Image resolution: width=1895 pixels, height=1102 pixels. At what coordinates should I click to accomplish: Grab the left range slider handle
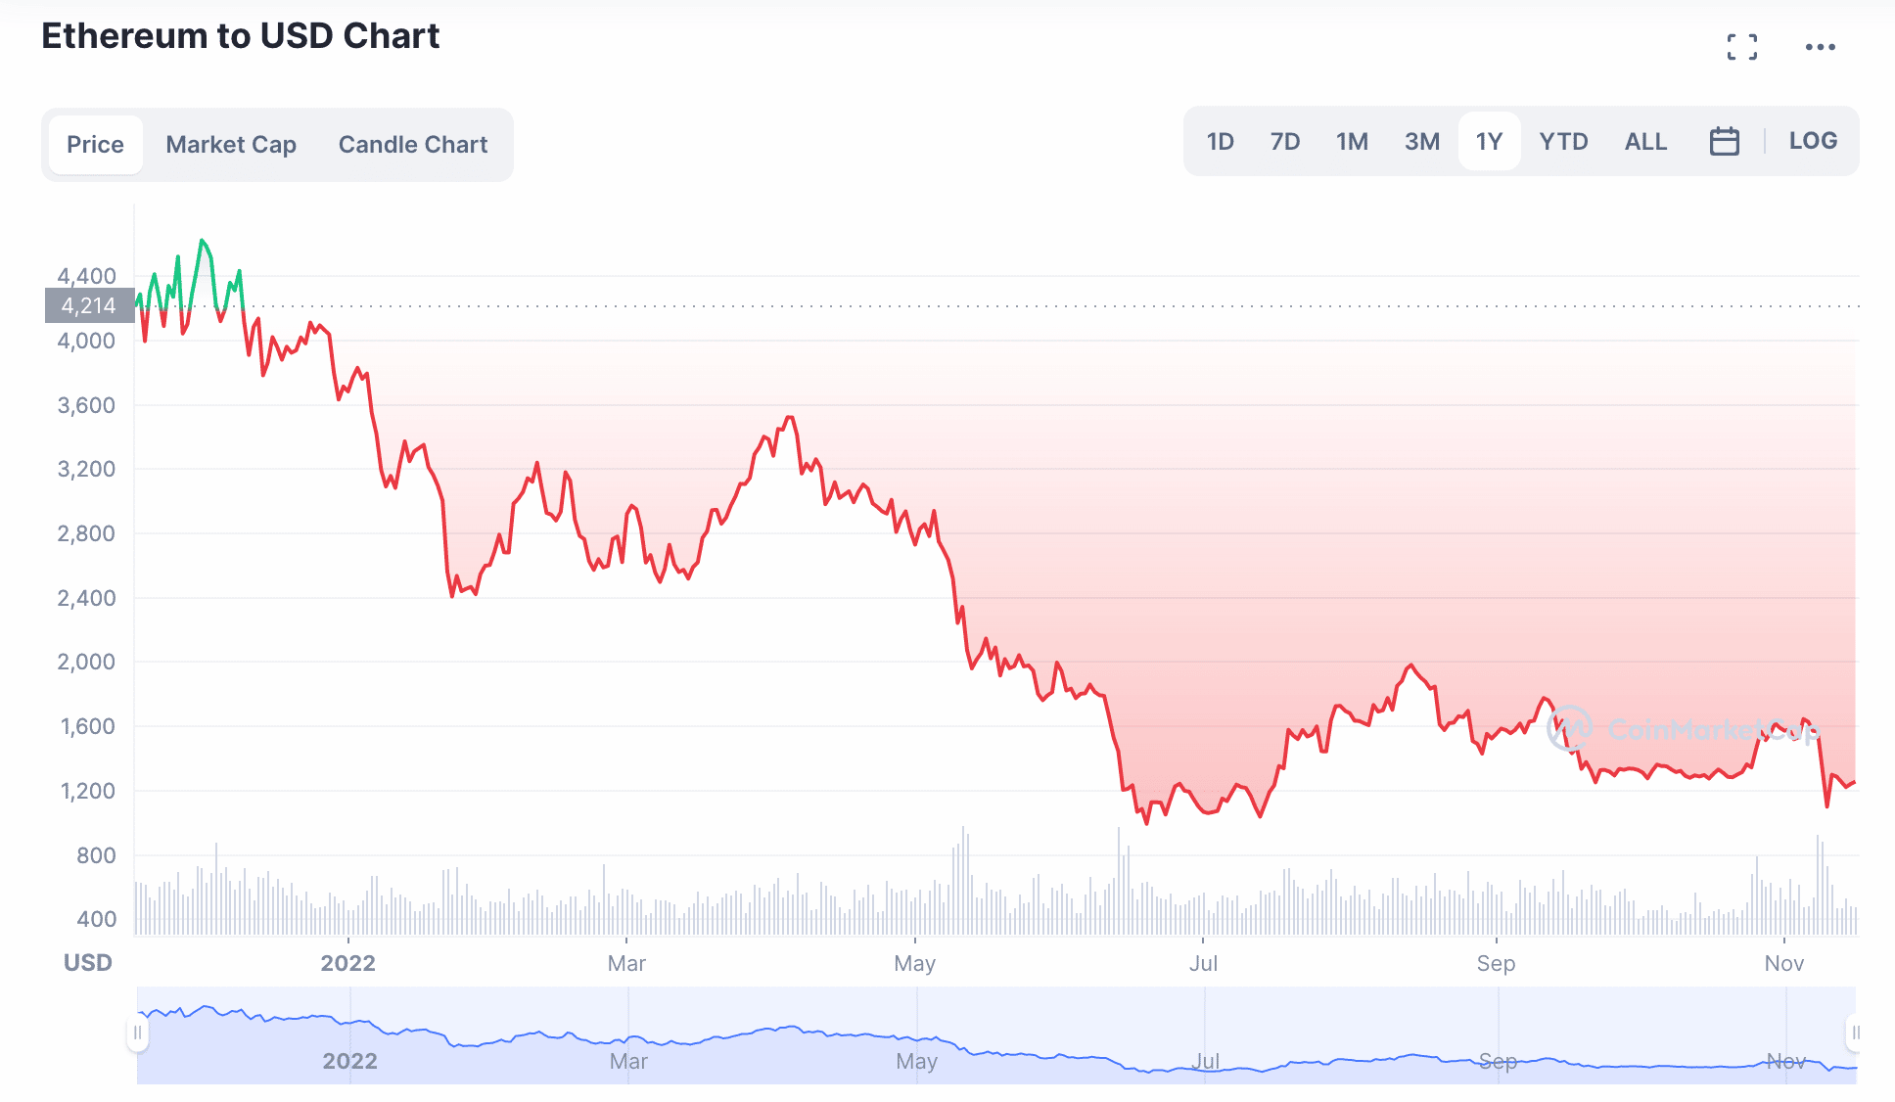coord(138,1033)
